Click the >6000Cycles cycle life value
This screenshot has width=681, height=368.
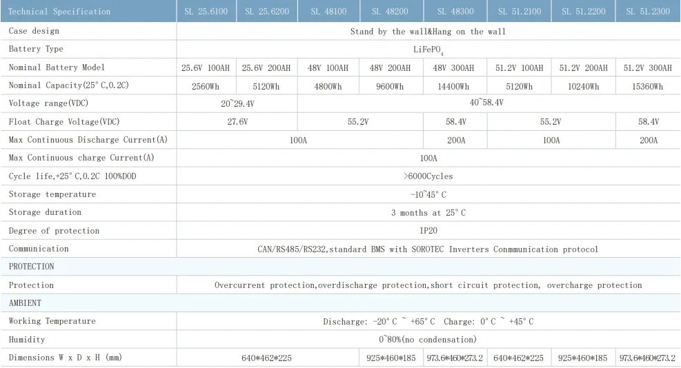pos(428,176)
